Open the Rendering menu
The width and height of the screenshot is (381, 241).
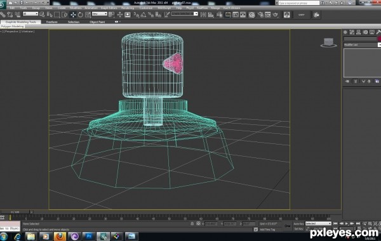click(128, 8)
